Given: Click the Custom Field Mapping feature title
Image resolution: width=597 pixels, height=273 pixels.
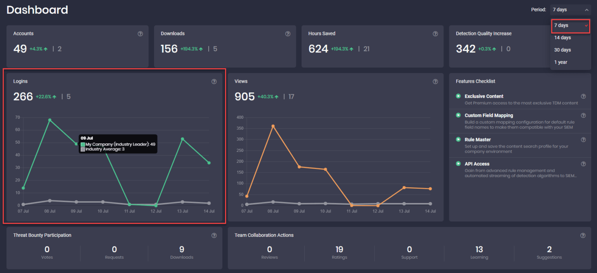Looking at the screenshot, I should click(x=489, y=115).
